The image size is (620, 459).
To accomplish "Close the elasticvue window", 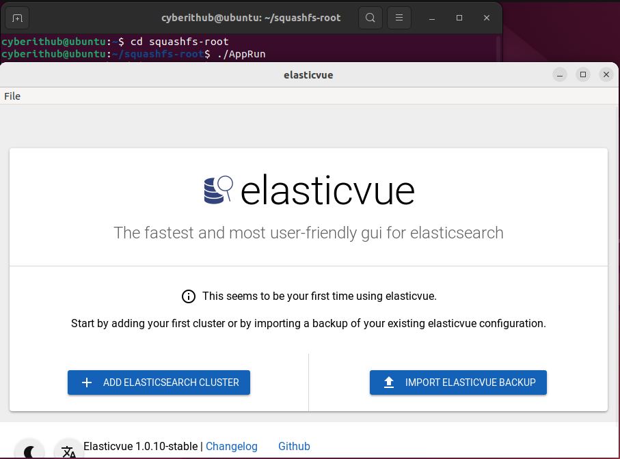I will pos(606,74).
